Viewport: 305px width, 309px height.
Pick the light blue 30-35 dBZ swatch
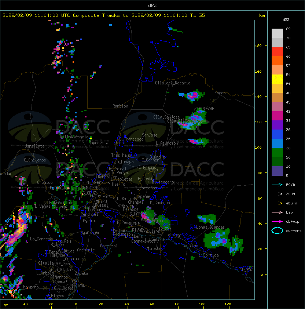(x=277, y=143)
